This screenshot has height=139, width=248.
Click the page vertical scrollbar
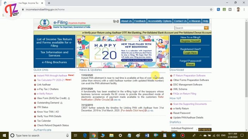pos(246,60)
